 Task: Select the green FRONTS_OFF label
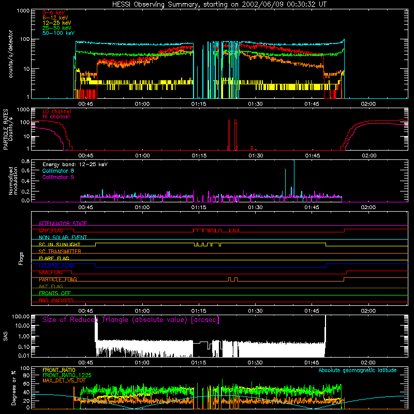click(x=55, y=293)
